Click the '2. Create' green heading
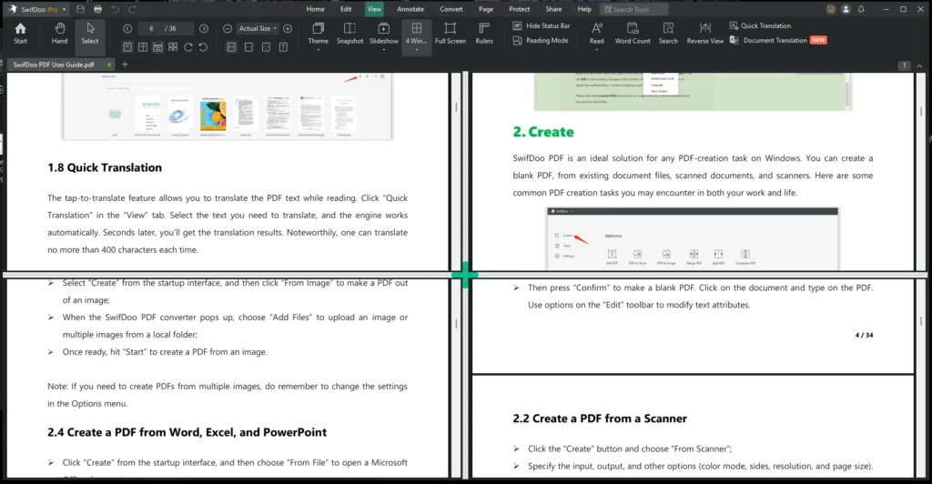The height and width of the screenshot is (484, 932). pyautogui.click(x=543, y=132)
